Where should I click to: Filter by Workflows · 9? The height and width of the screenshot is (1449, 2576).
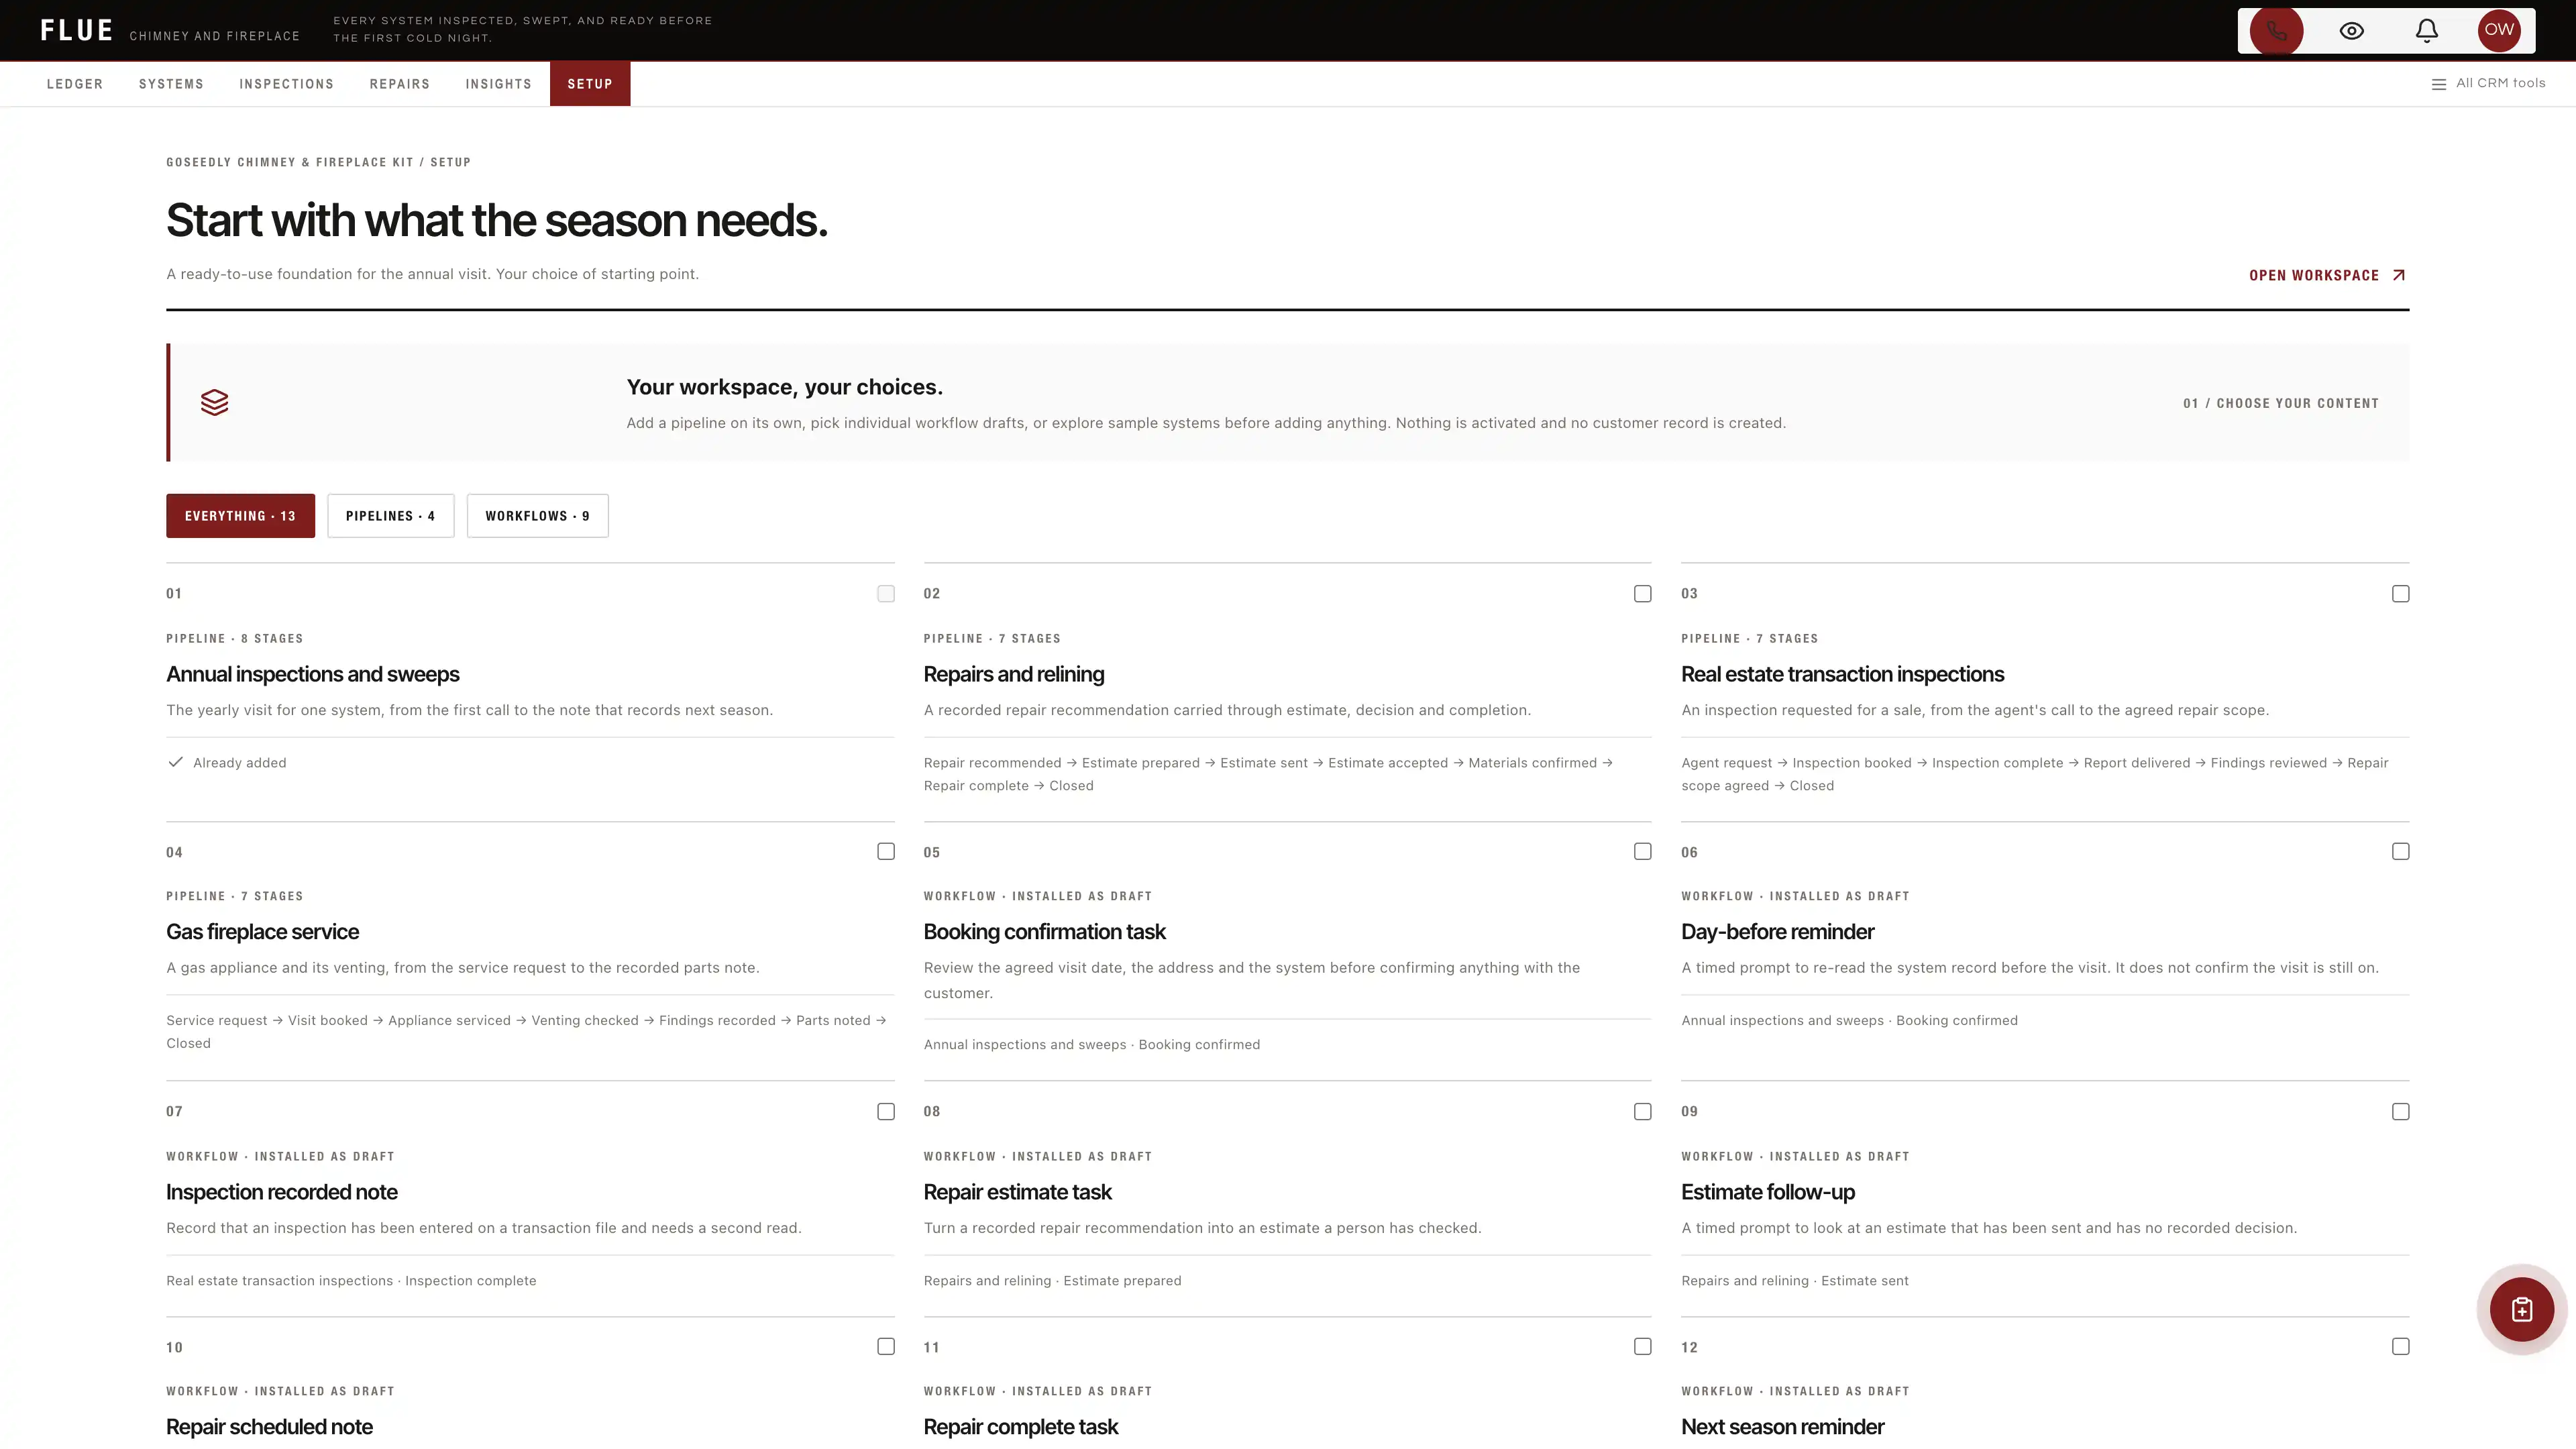pyautogui.click(x=537, y=516)
